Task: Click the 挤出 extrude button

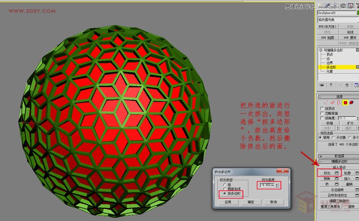Action: tap(327, 173)
